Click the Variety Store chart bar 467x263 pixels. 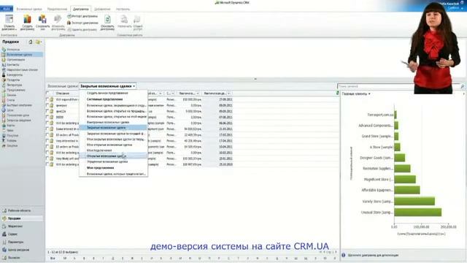414,201
